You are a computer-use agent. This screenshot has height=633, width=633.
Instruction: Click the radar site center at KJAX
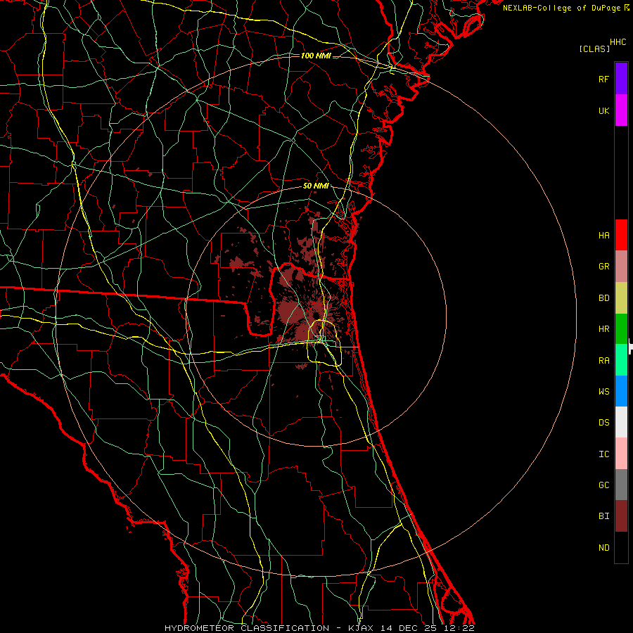point(316,315)
